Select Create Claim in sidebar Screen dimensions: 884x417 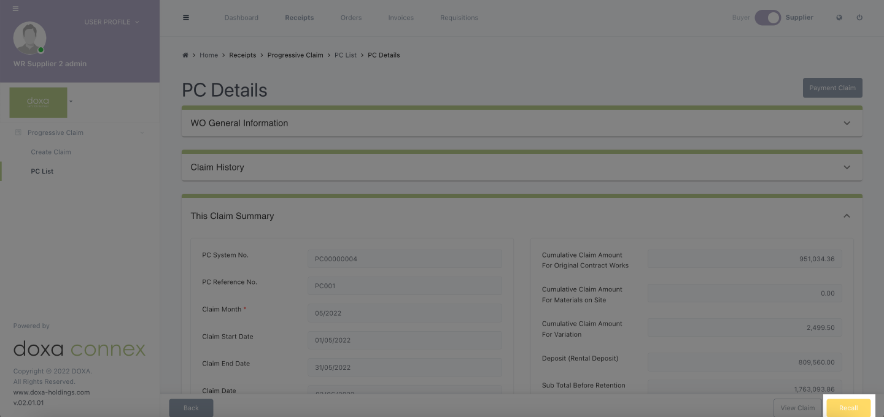(51, 152)
